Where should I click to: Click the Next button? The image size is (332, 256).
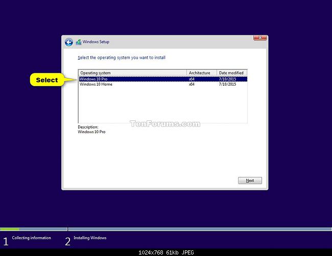coord(250,181)
